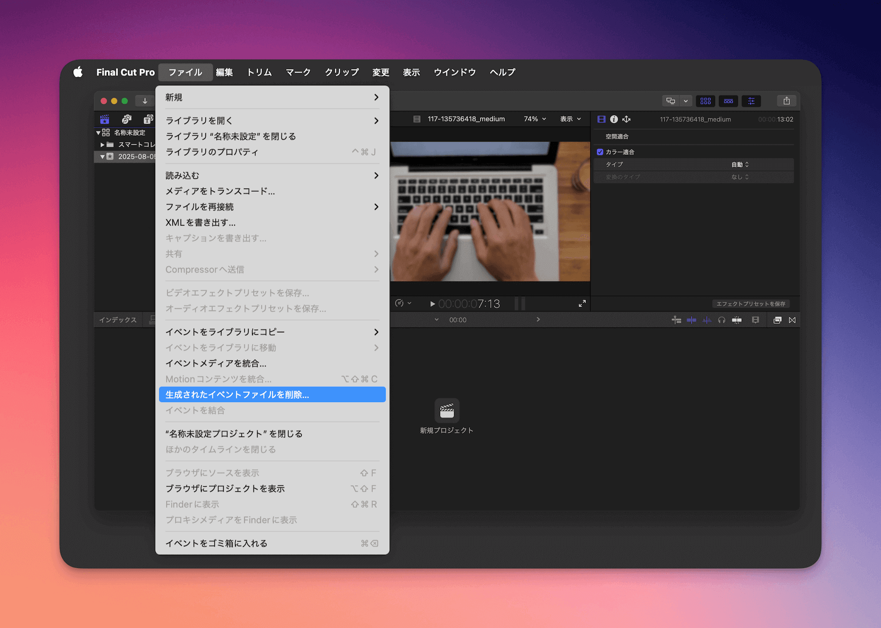
Task: Collapse the 名称未設定 library triangle
Action: 98,133
